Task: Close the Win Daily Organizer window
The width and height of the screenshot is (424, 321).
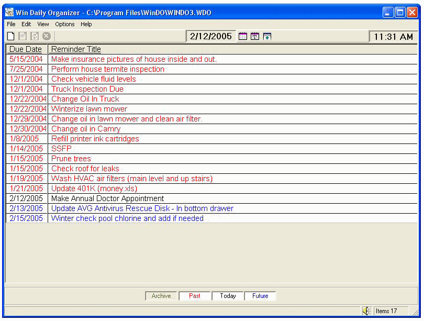Action: (x=412, y=13)
